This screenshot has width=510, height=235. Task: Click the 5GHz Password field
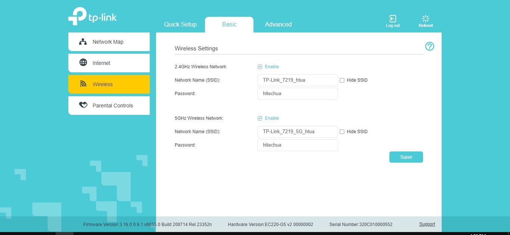pyautogui.click(x=297, y=145)
